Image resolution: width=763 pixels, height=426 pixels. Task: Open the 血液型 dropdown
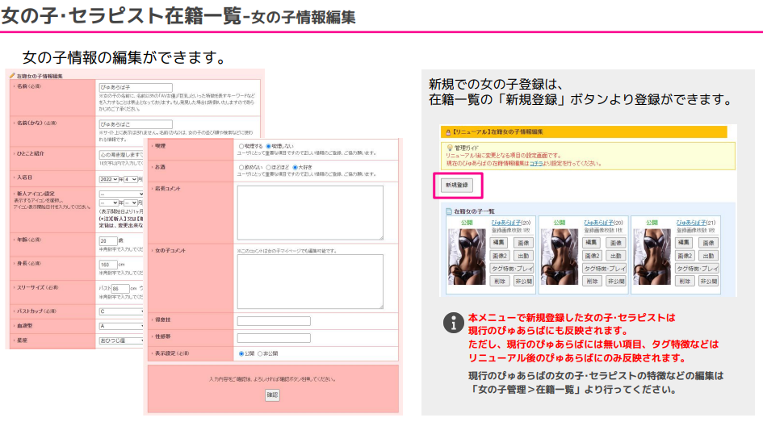point(121,326)
